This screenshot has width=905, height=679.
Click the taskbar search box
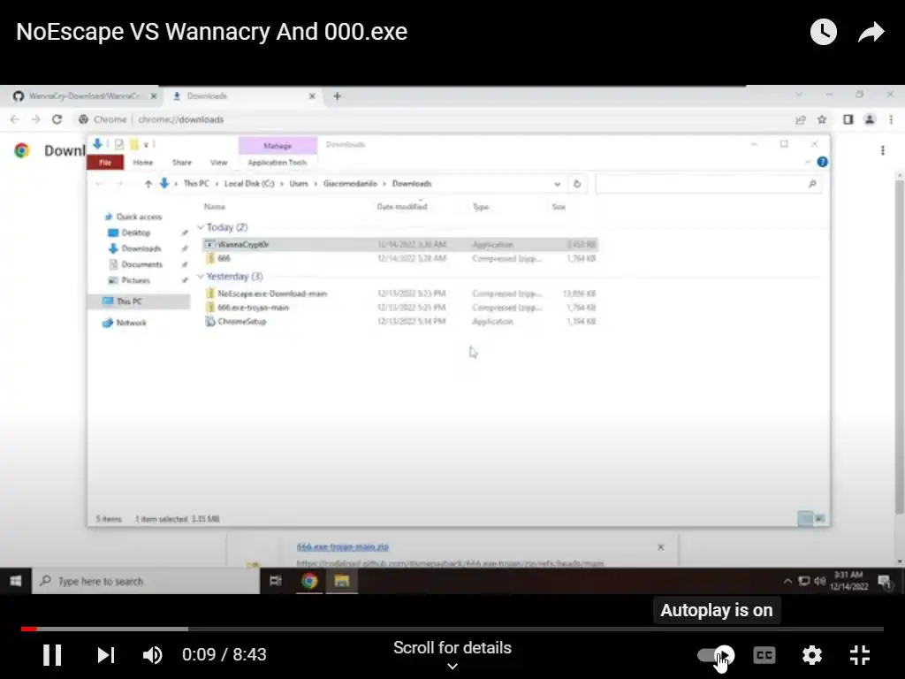point(146,581)
